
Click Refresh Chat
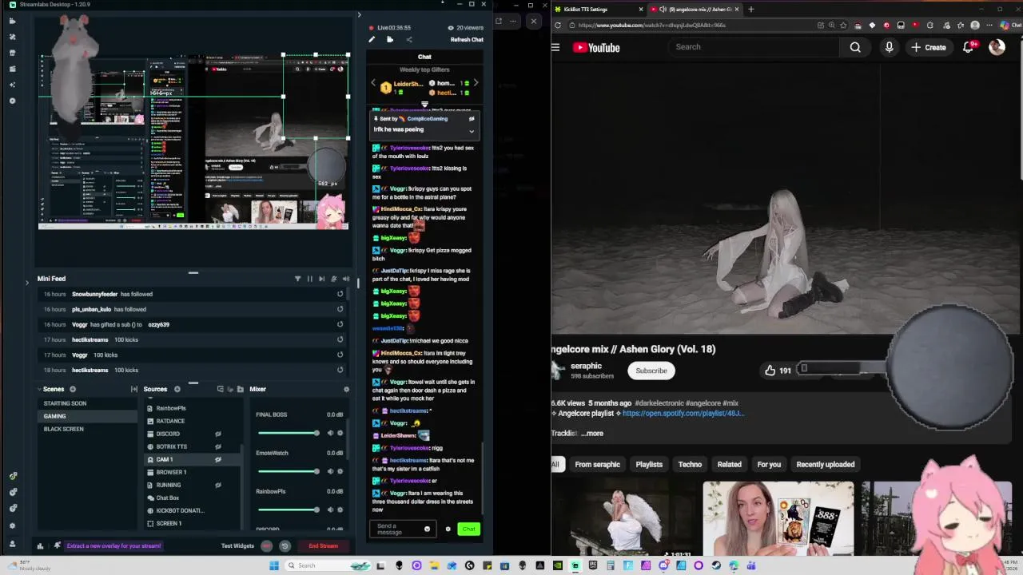[467, 40]
